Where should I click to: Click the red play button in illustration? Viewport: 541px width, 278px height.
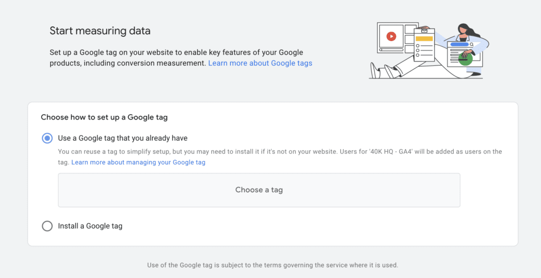391,36
